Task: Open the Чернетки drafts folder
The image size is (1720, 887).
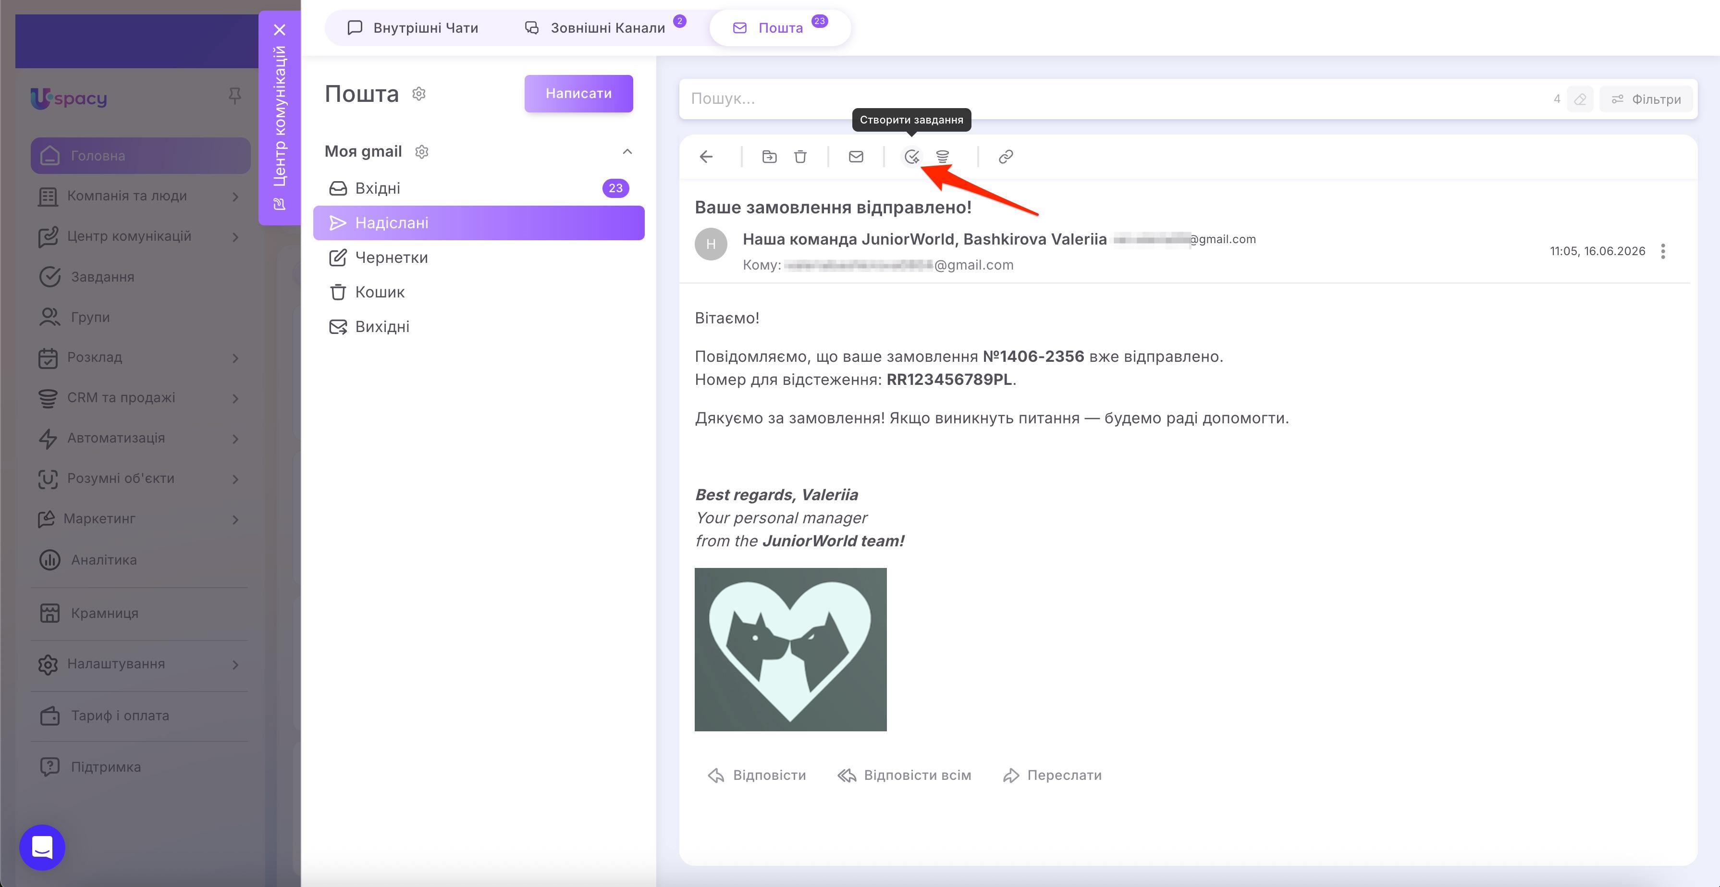Action: coord(479,258)
